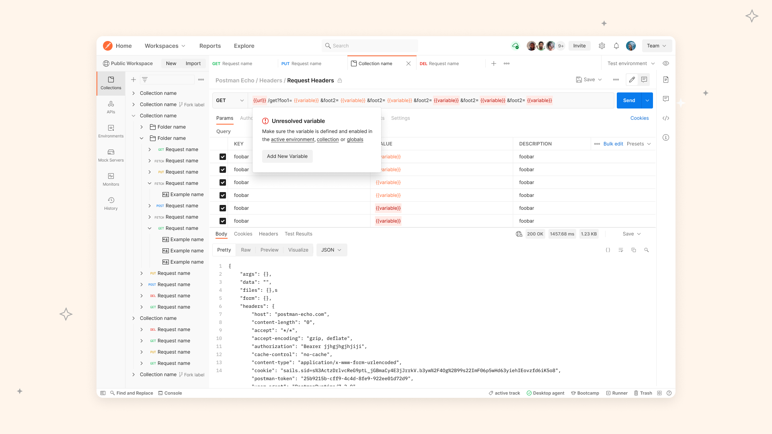Open the response Save dropdown
Viewport: 772px width, 434px height.
tap(632, 234)
